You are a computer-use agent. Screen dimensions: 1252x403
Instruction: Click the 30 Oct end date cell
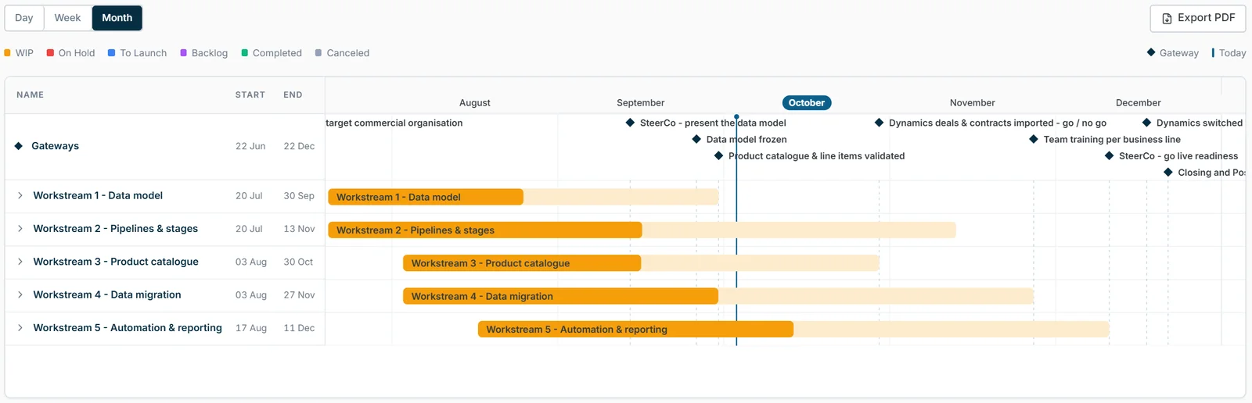[298, 262]
